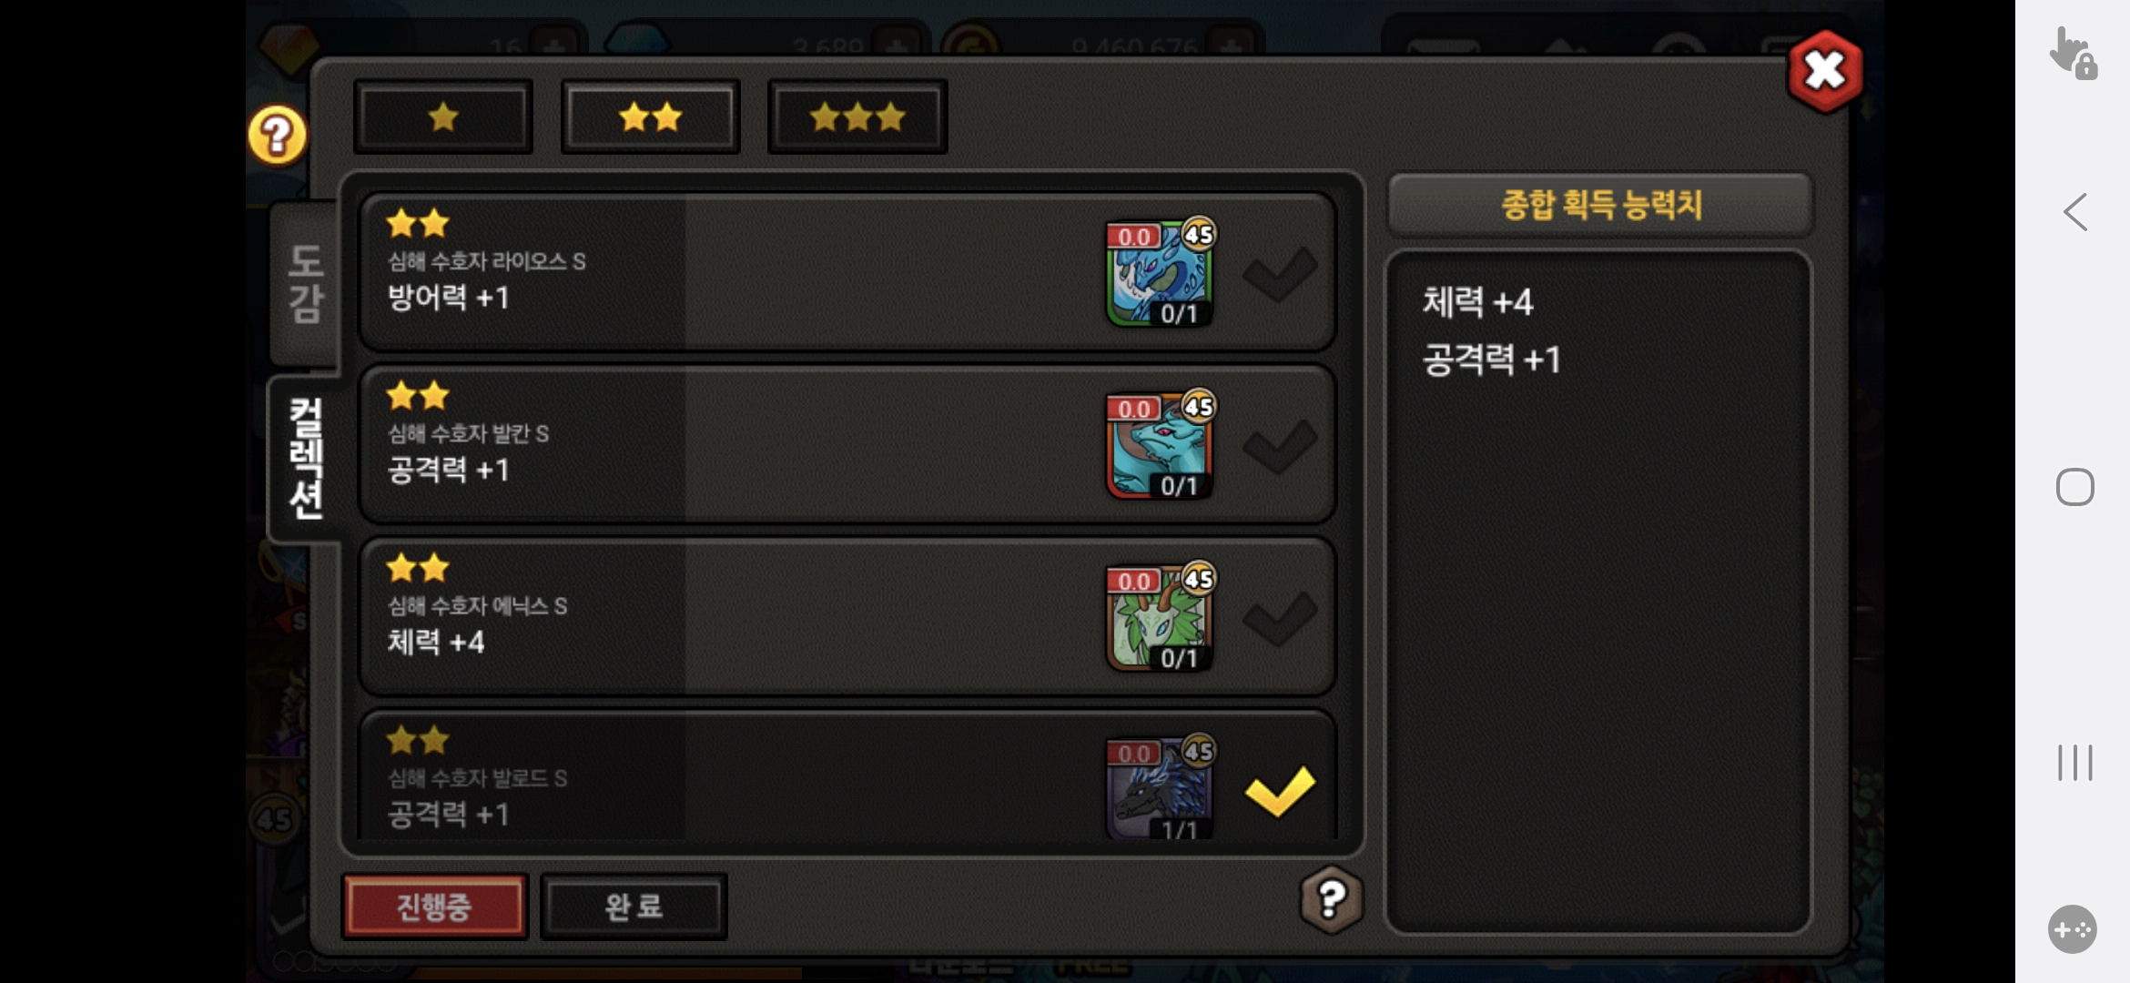This screenshot has height=983, width=2130.
Task: Tap the hexagonal question mark icon
Action: click(1331, 899)
